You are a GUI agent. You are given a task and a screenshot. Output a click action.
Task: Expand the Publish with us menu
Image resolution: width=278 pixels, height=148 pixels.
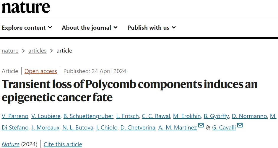click(x=152, y=28)
